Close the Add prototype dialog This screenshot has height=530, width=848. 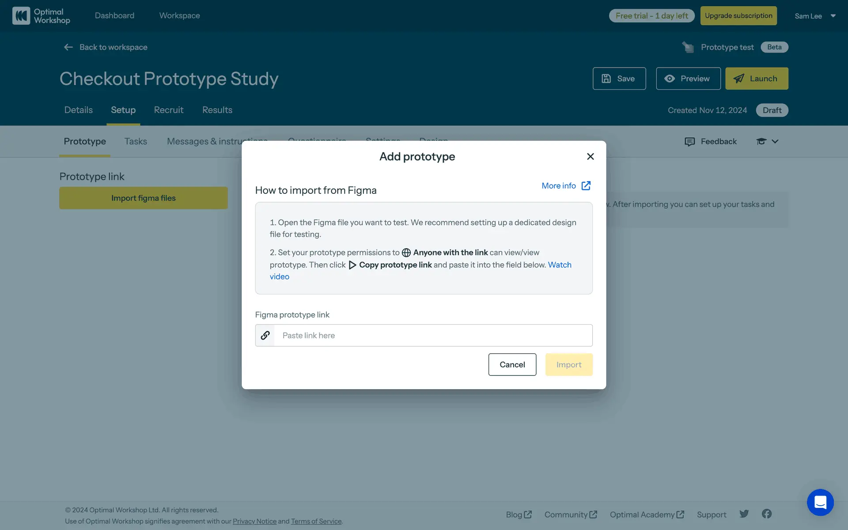point(590,156)
